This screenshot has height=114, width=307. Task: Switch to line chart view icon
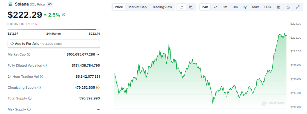coord(182,7)
